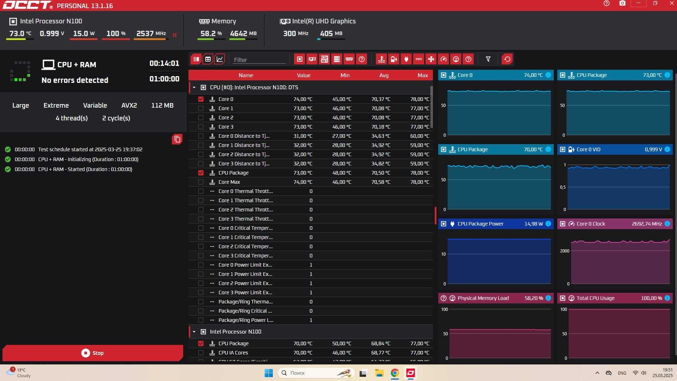This screenshot has width=677, height=381.
Task: Sort table by Max column
Action: coord(423,75)
